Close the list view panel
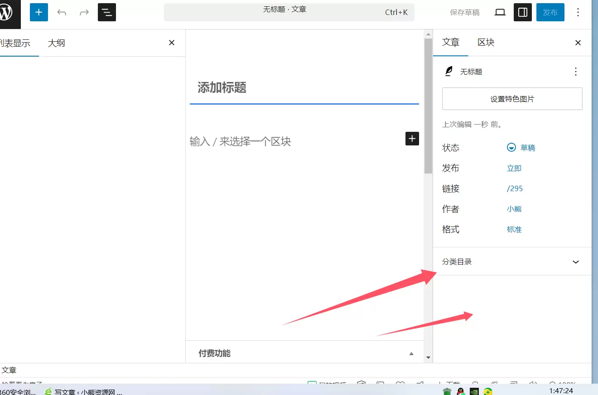 tap(172, 43)
